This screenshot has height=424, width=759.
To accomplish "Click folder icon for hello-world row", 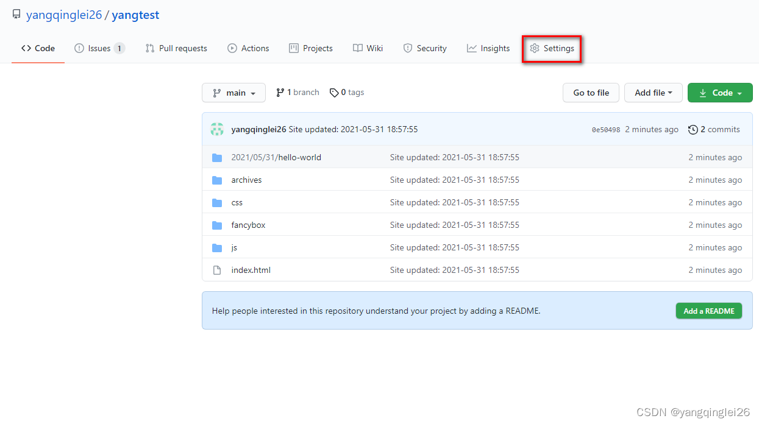I will [x=217, y=157].
